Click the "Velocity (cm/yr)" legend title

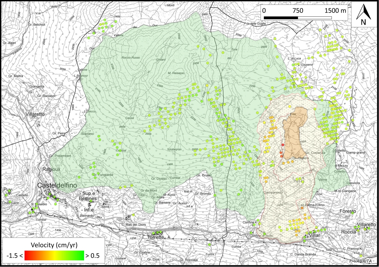point(54,246)
